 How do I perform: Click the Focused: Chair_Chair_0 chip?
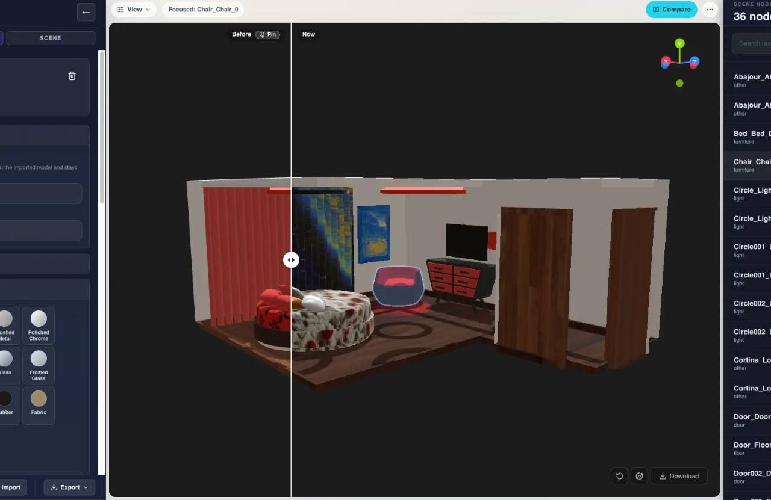point(203,10)
